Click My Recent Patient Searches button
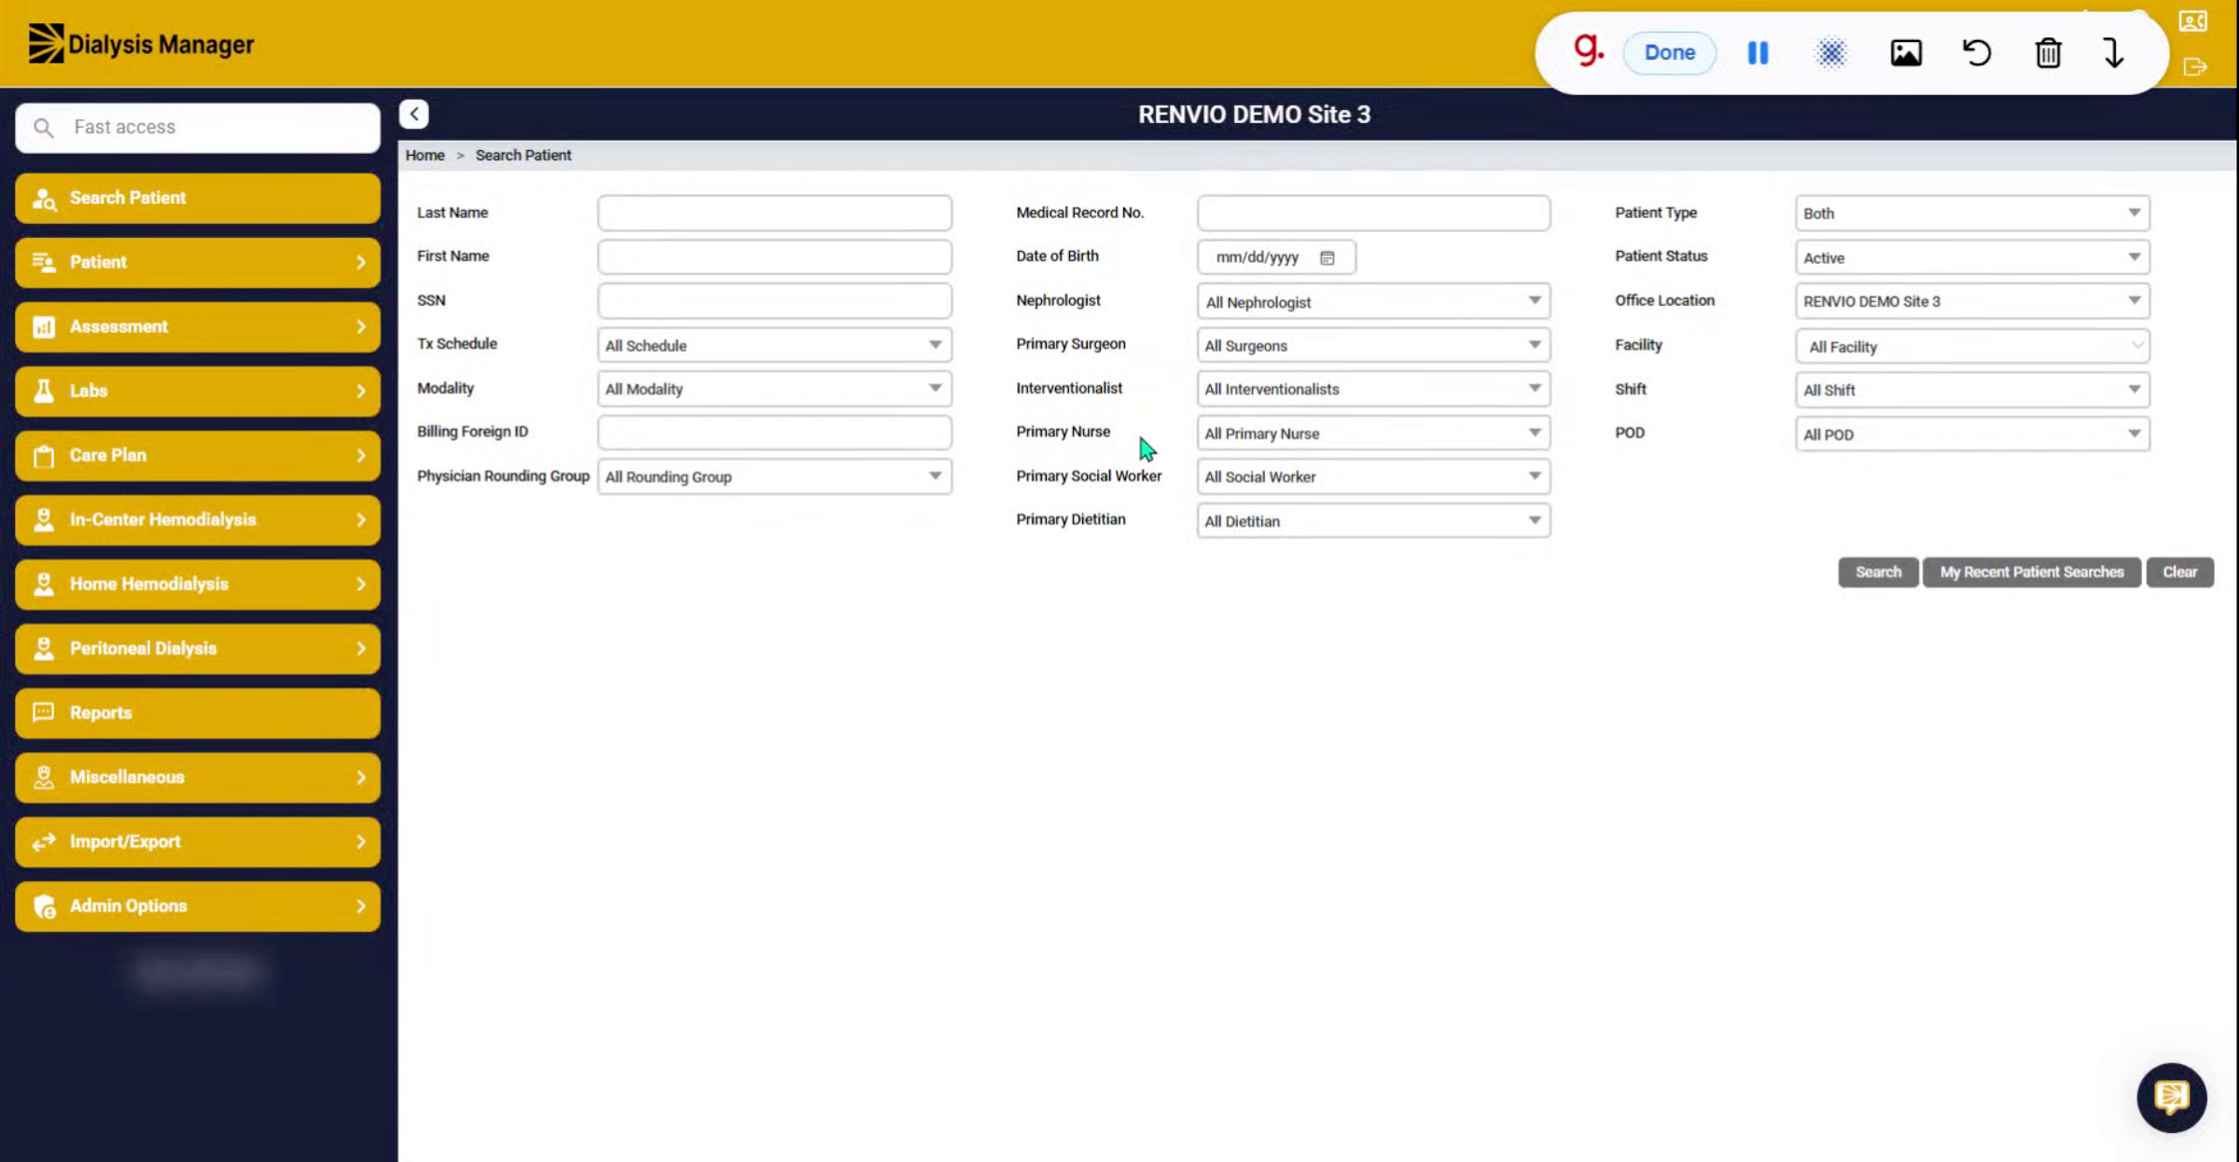The height and width of the screenshot is (1162, 2239). [2031, 572]
